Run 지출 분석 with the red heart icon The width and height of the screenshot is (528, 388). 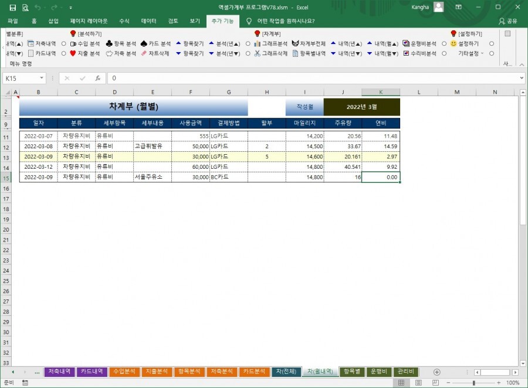(85, 53)
